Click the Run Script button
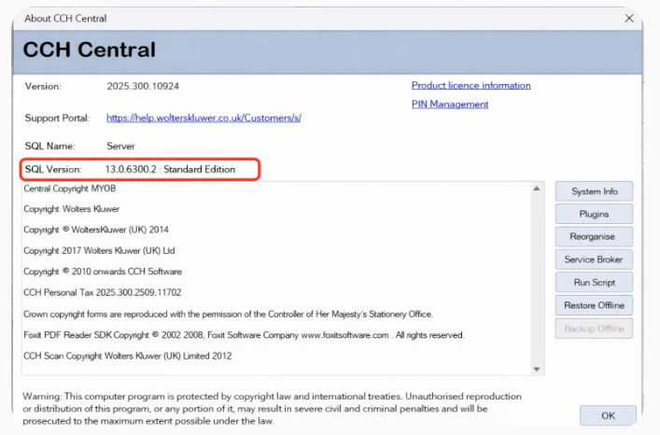660x435 pixels. [594, 282]
